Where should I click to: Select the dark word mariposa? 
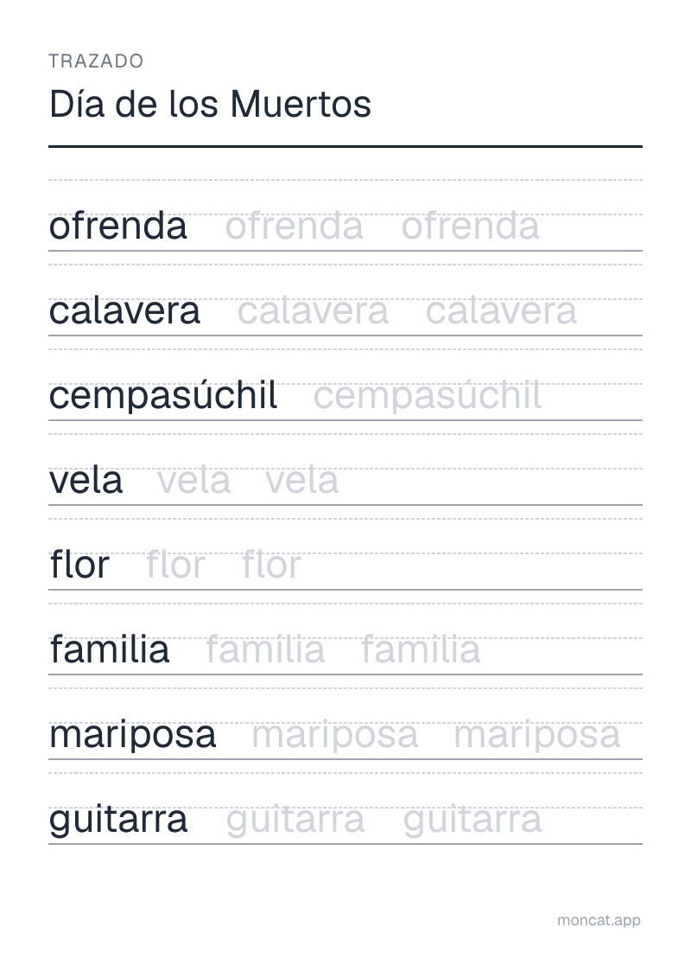point(133,735)
